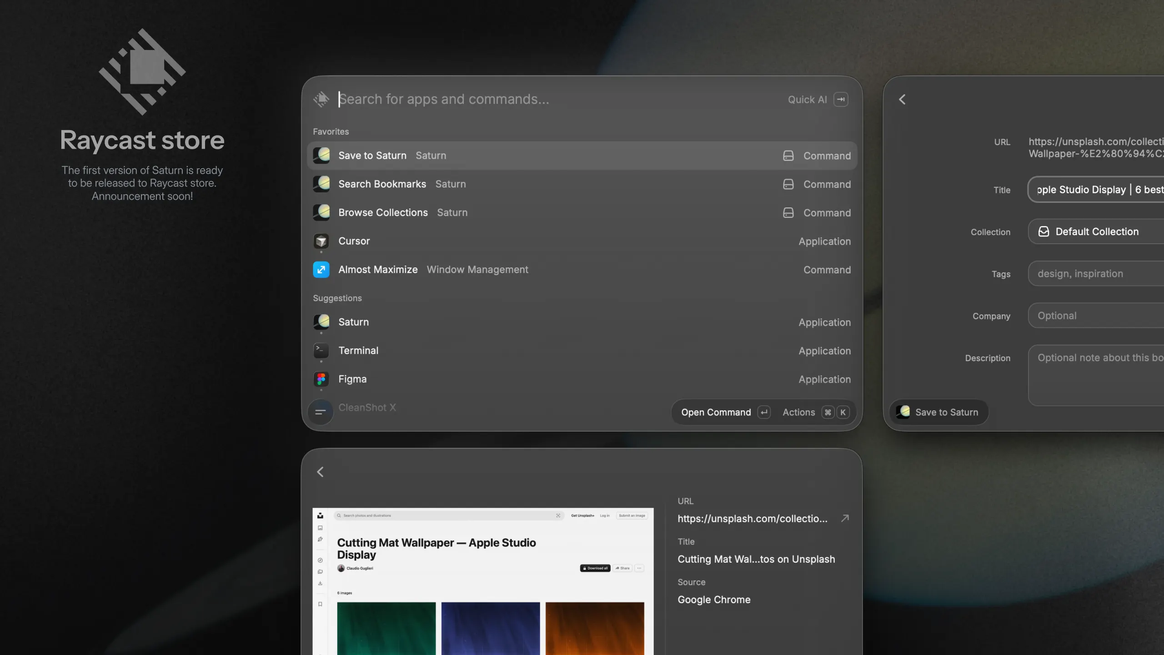Go back using chevron in bookmark detail window
This screenshot has width=1164, height=655.
tap(320, 472)
